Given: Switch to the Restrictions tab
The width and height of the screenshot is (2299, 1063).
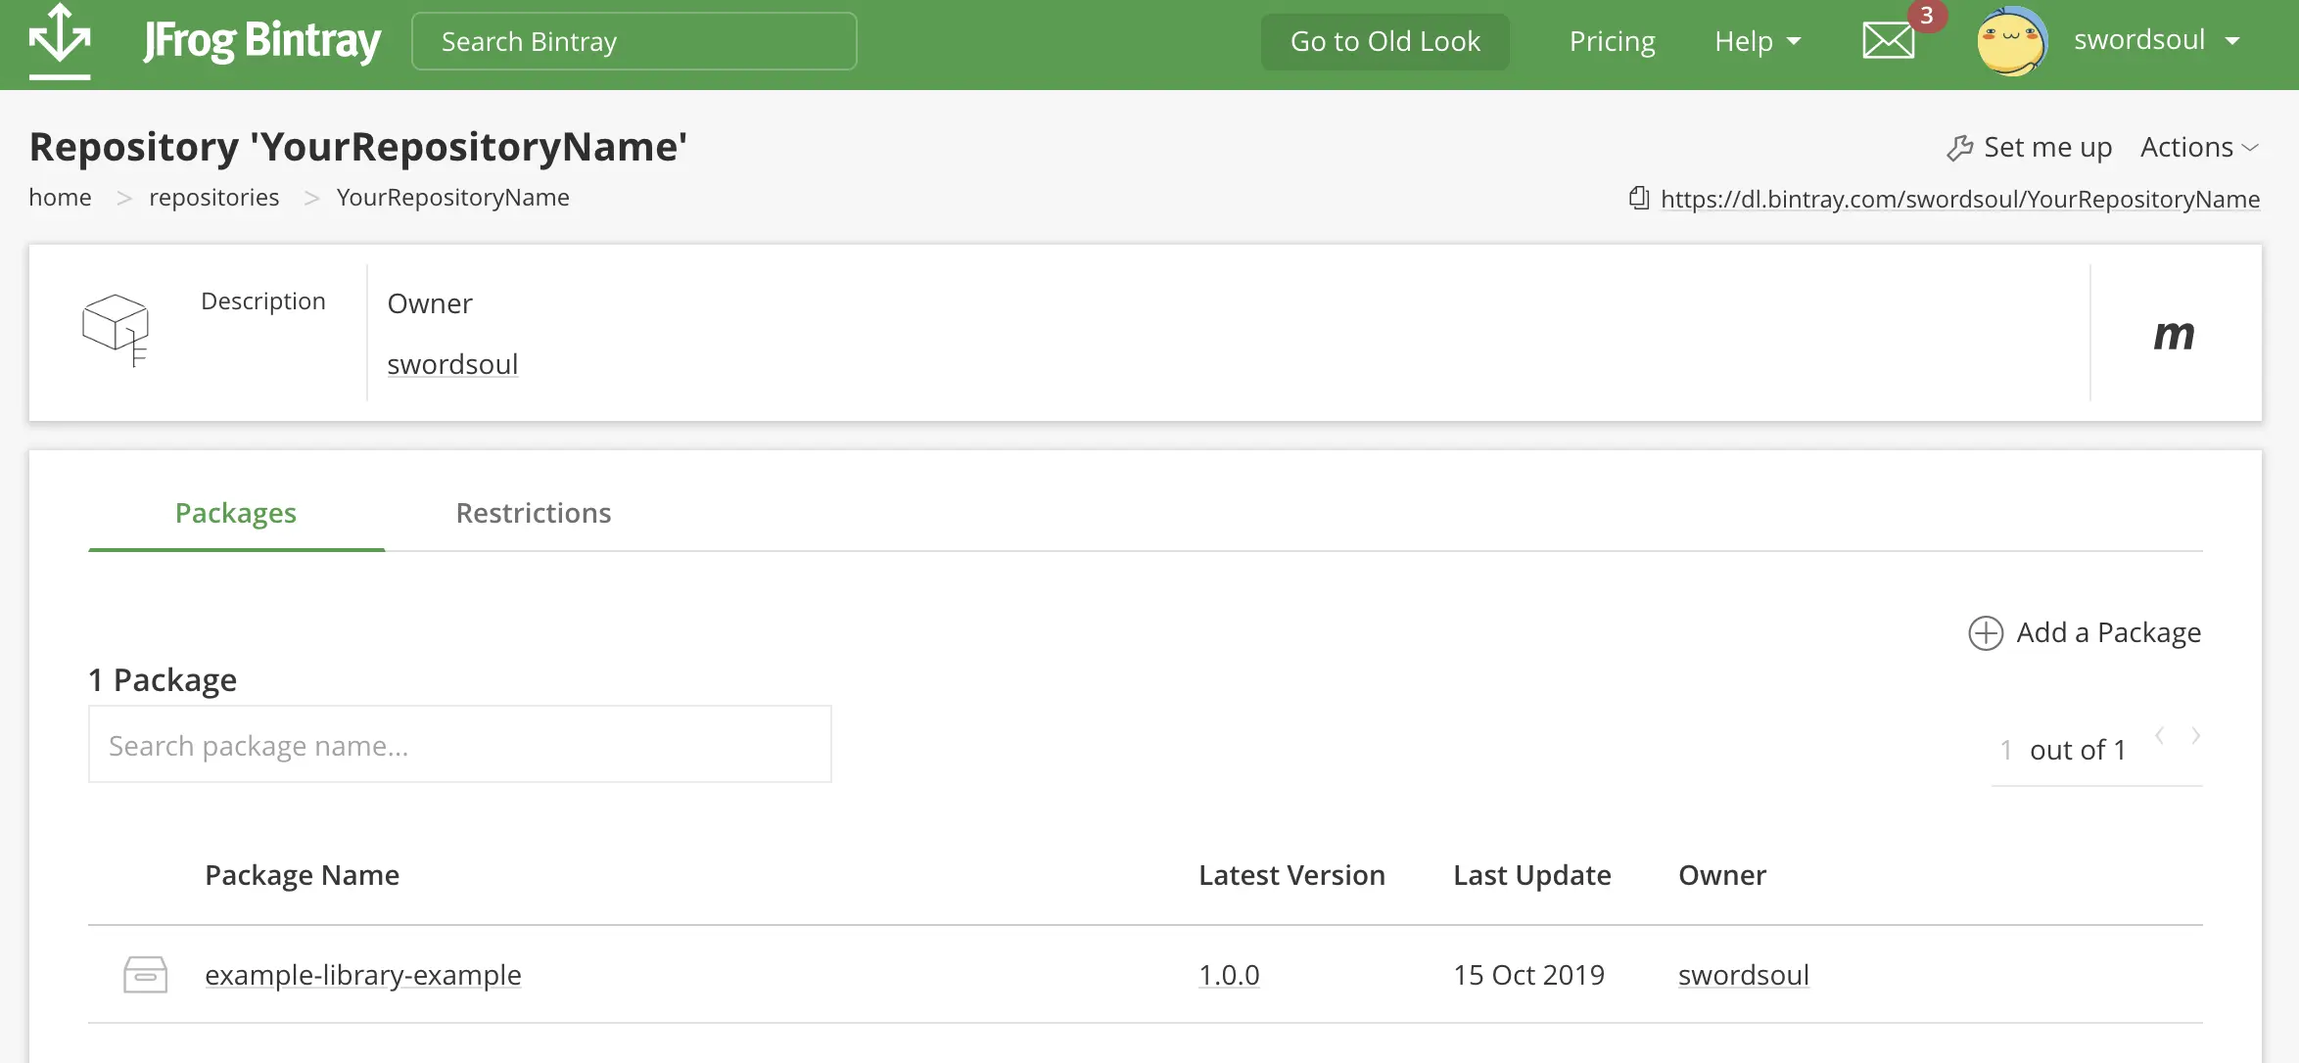Looking at the screenshot, I should 534,513.
